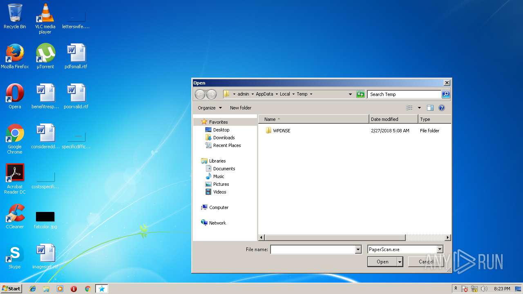Screen dimensions: 523x294
Task: Select the consideredd document on desktop
Action: tap(45, 136)
